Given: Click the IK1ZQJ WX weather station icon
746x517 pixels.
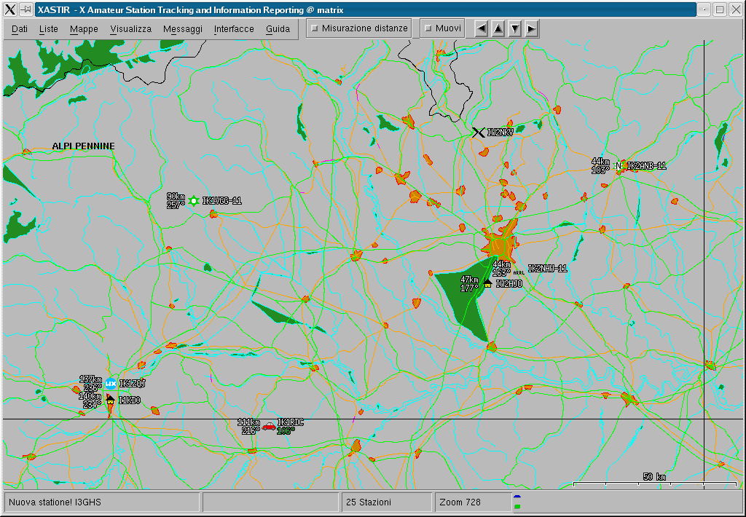Looking at the screenshot, I should (x=111, y=383).
